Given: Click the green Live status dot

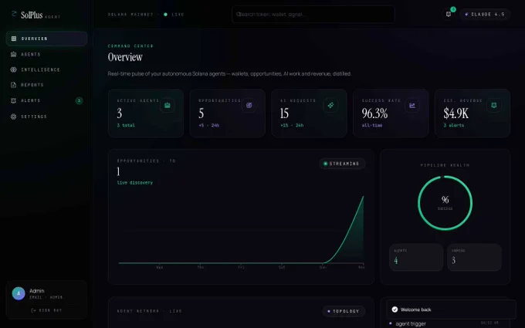Looking at the screenshot, I should (165, 15).
